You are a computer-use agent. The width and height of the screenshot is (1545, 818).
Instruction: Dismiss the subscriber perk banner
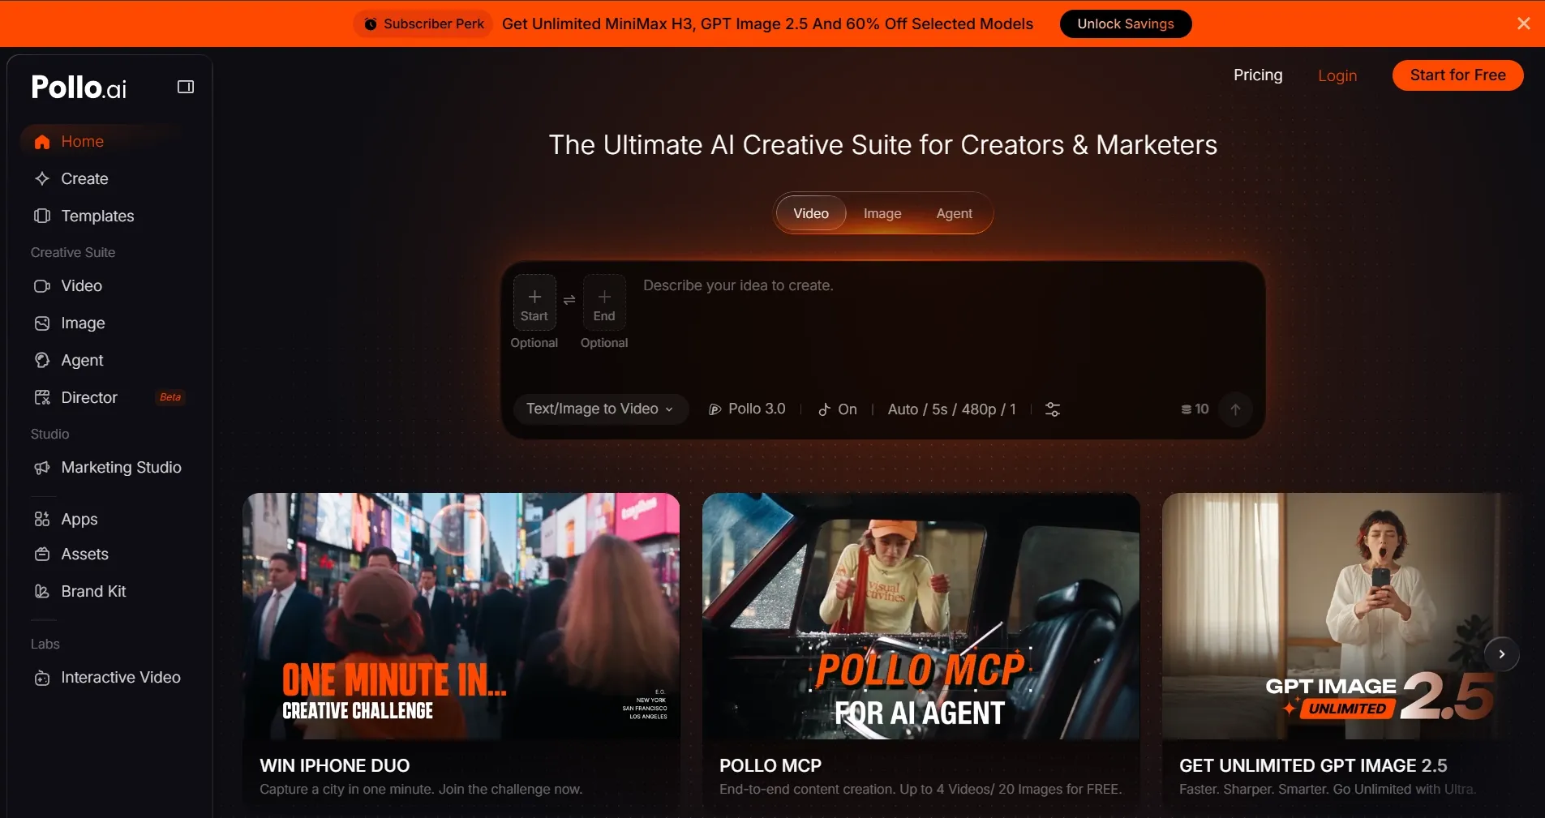coord(1524,24)
